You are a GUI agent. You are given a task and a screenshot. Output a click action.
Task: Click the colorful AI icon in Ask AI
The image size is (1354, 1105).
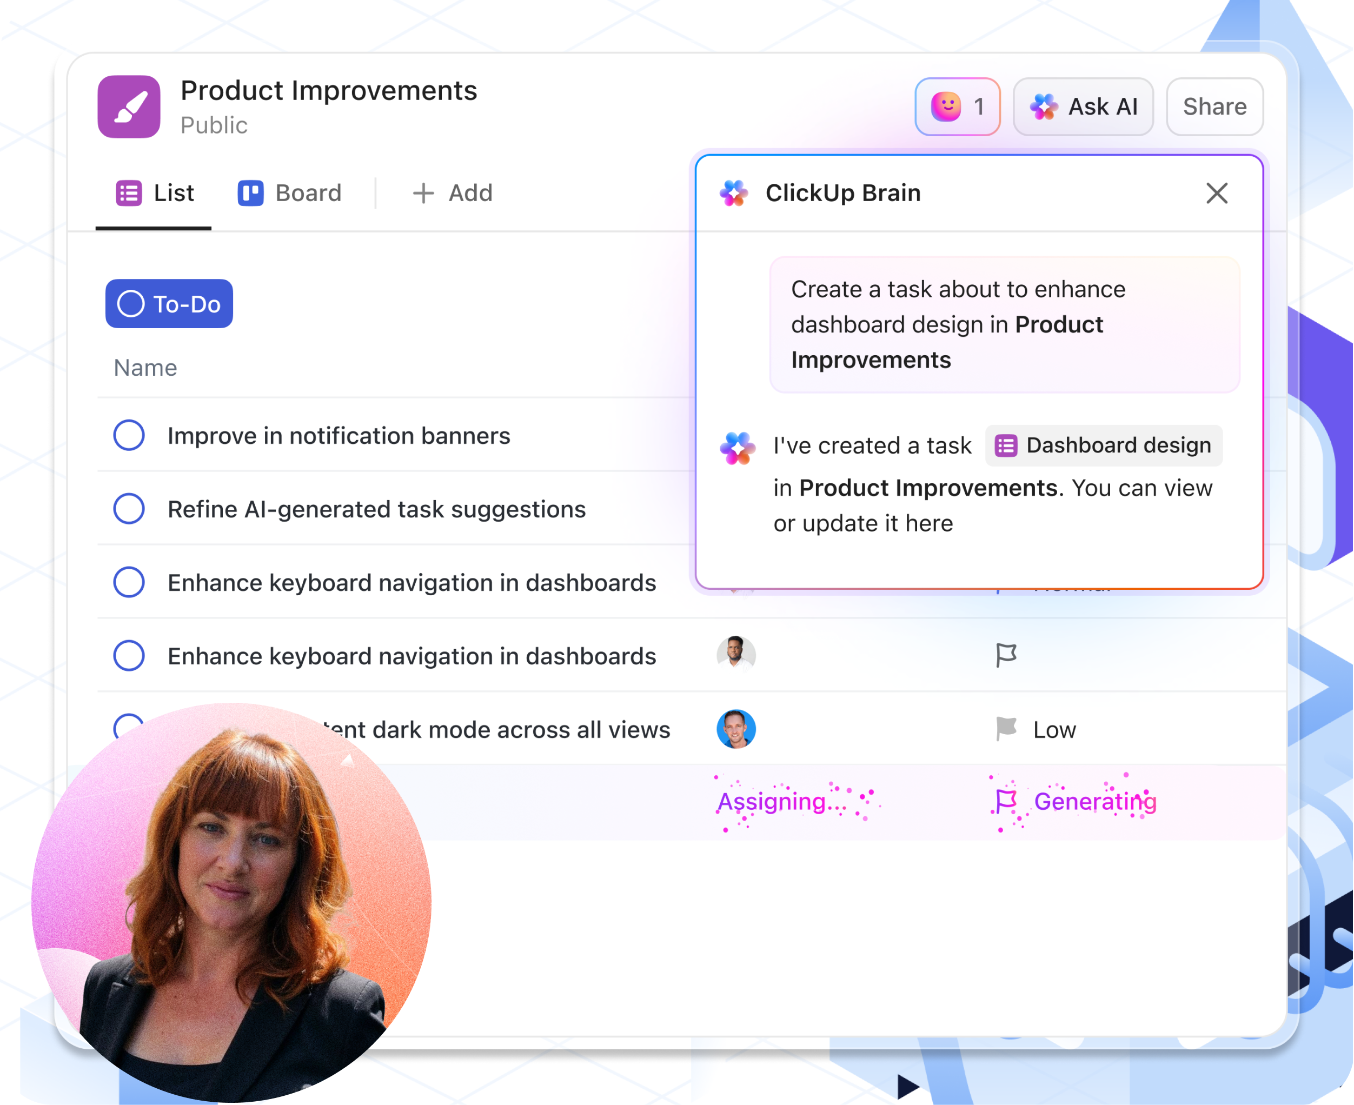coord(1044,106)
